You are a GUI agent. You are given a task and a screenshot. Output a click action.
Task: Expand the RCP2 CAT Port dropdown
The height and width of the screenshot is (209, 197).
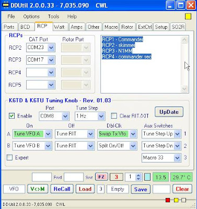[51, 48]
